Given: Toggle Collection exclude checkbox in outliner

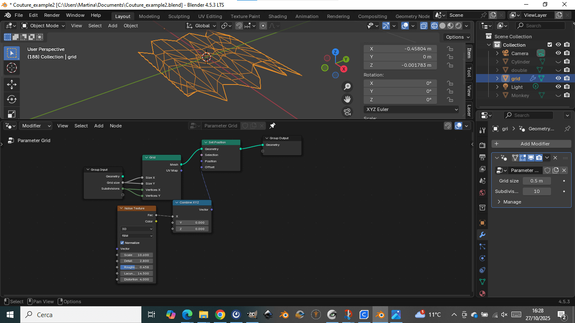Looking at the screenshot, I should click(550, 45).
